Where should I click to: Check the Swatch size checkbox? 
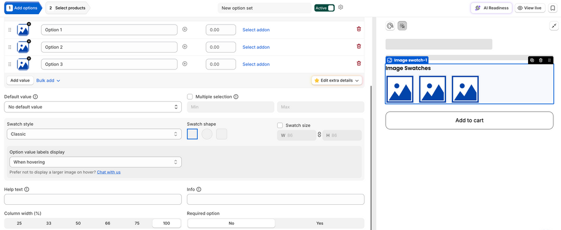point(280,125)
